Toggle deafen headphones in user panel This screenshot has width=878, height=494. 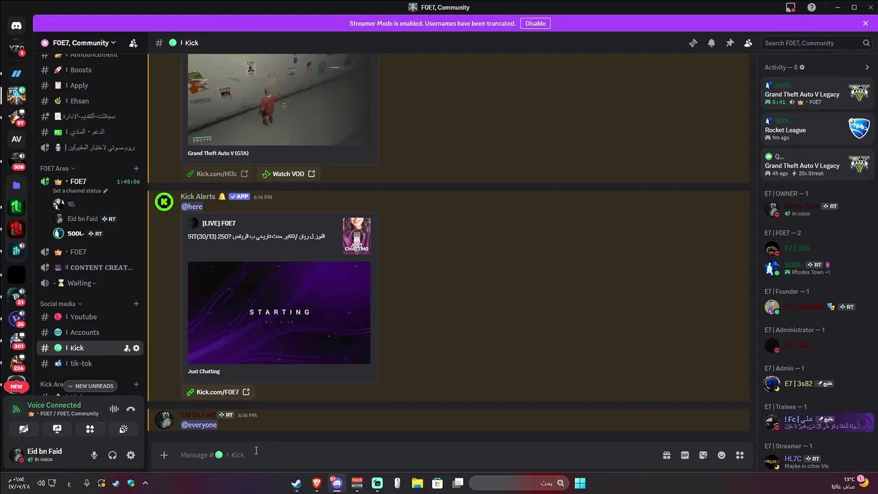(x=112, y=455)
